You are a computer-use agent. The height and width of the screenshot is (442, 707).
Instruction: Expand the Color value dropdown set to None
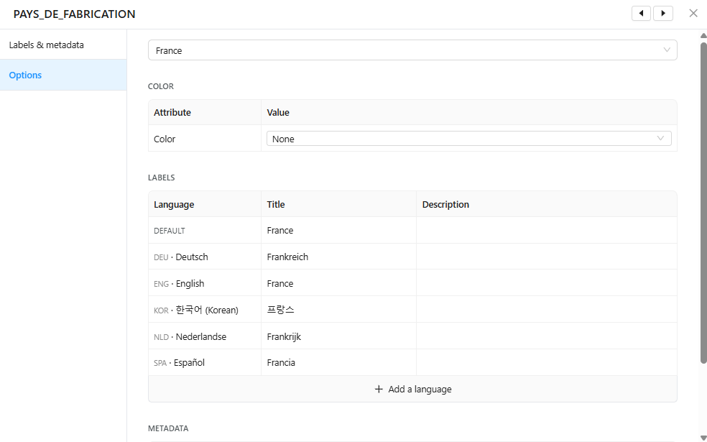[469, 139]
